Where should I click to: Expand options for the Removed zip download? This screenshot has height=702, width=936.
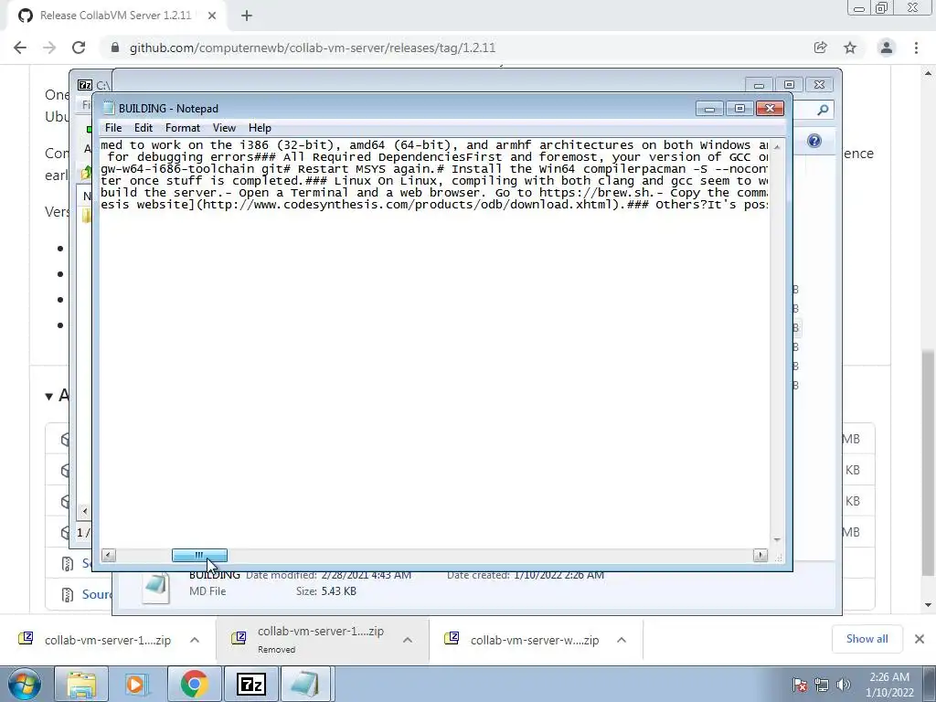408,640
